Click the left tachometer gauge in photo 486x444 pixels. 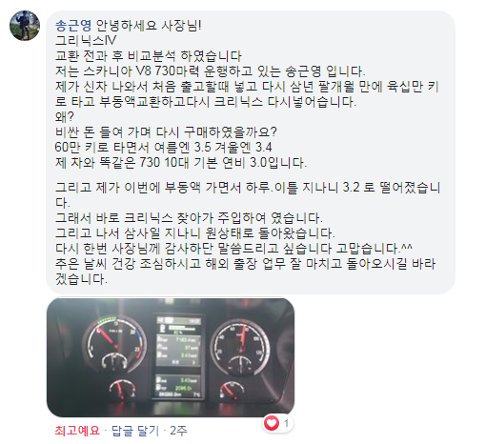pyautogui.click(x=114, y=343)
